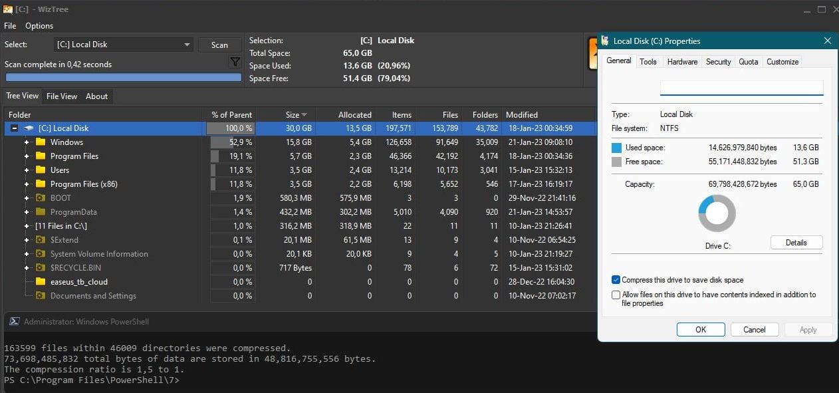Click the gray Free space color swatch
This screenshot has width=839, height=393.
pyautogui.click(x=616, y=162)
